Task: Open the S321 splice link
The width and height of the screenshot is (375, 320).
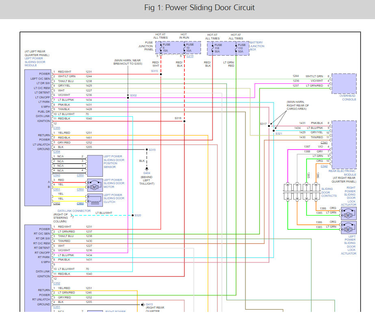Action: pos(279,133)
